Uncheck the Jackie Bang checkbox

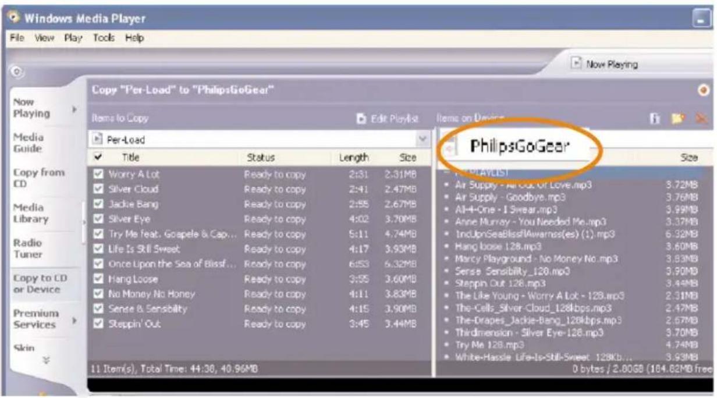click(98, 204)
